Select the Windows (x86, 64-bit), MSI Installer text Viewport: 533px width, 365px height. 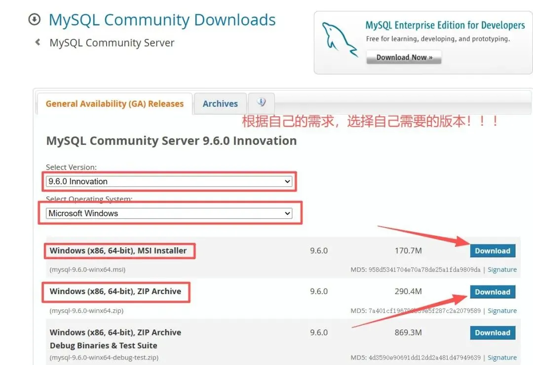click(x=118, y=251)
